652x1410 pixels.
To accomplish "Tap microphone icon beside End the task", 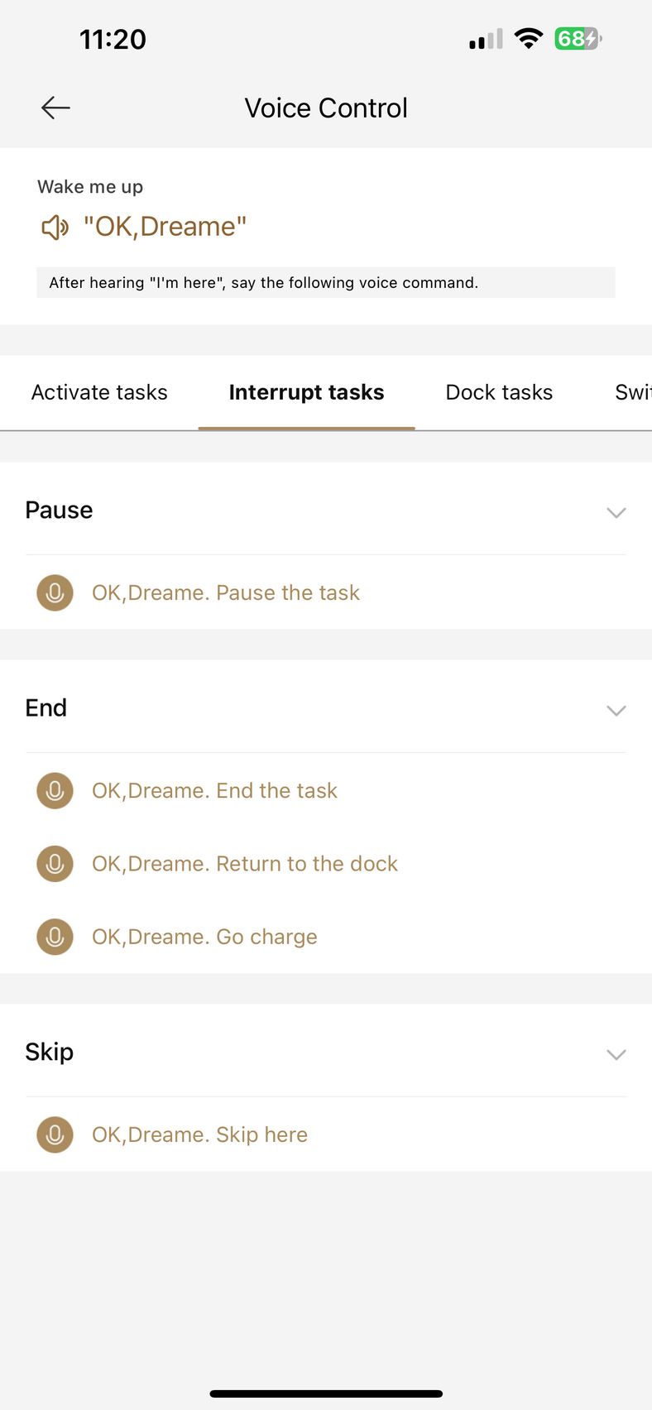I will 55,790.
